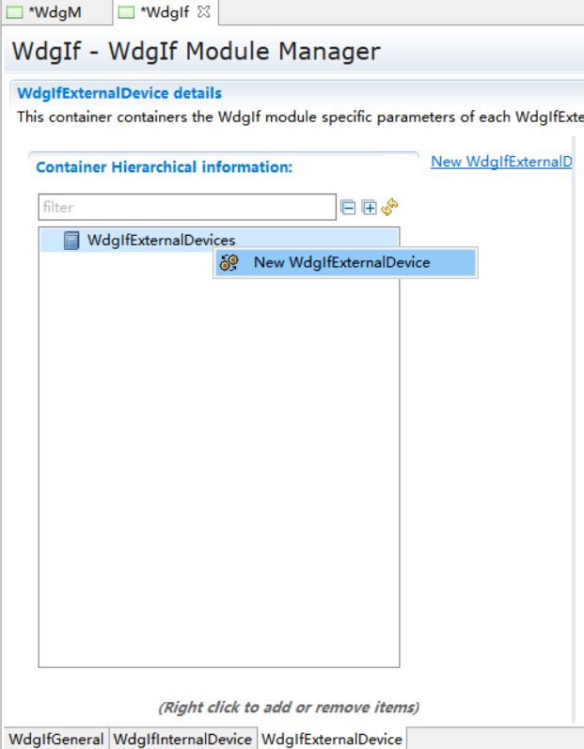Activate the WdgIf editor tab label
Screen dimensions: 584x749
click(x=166, y=12)
